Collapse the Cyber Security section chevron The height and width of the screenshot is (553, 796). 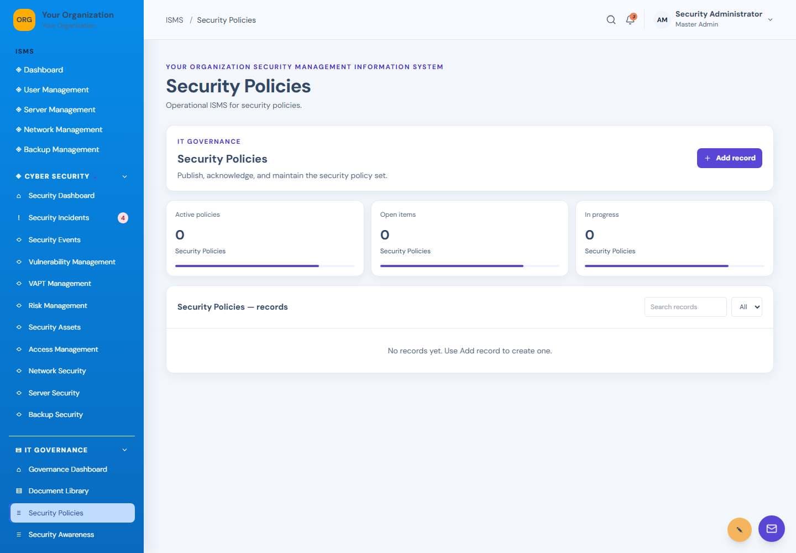click(x=124, y=176)
